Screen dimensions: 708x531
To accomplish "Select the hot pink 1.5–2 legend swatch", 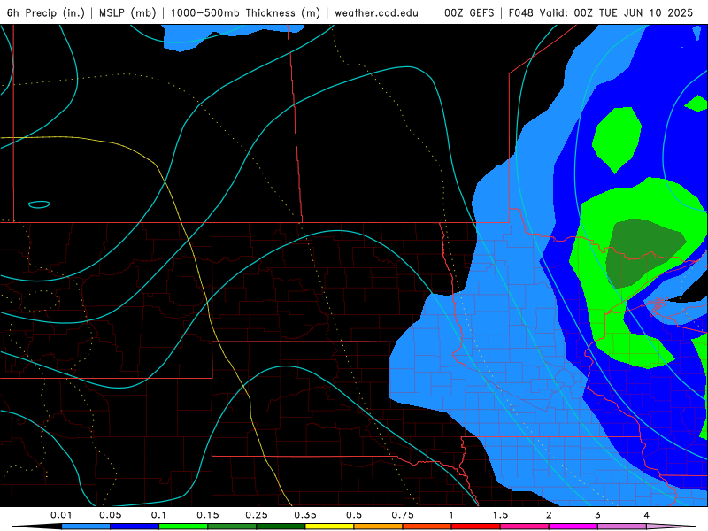I will point(525,527).
